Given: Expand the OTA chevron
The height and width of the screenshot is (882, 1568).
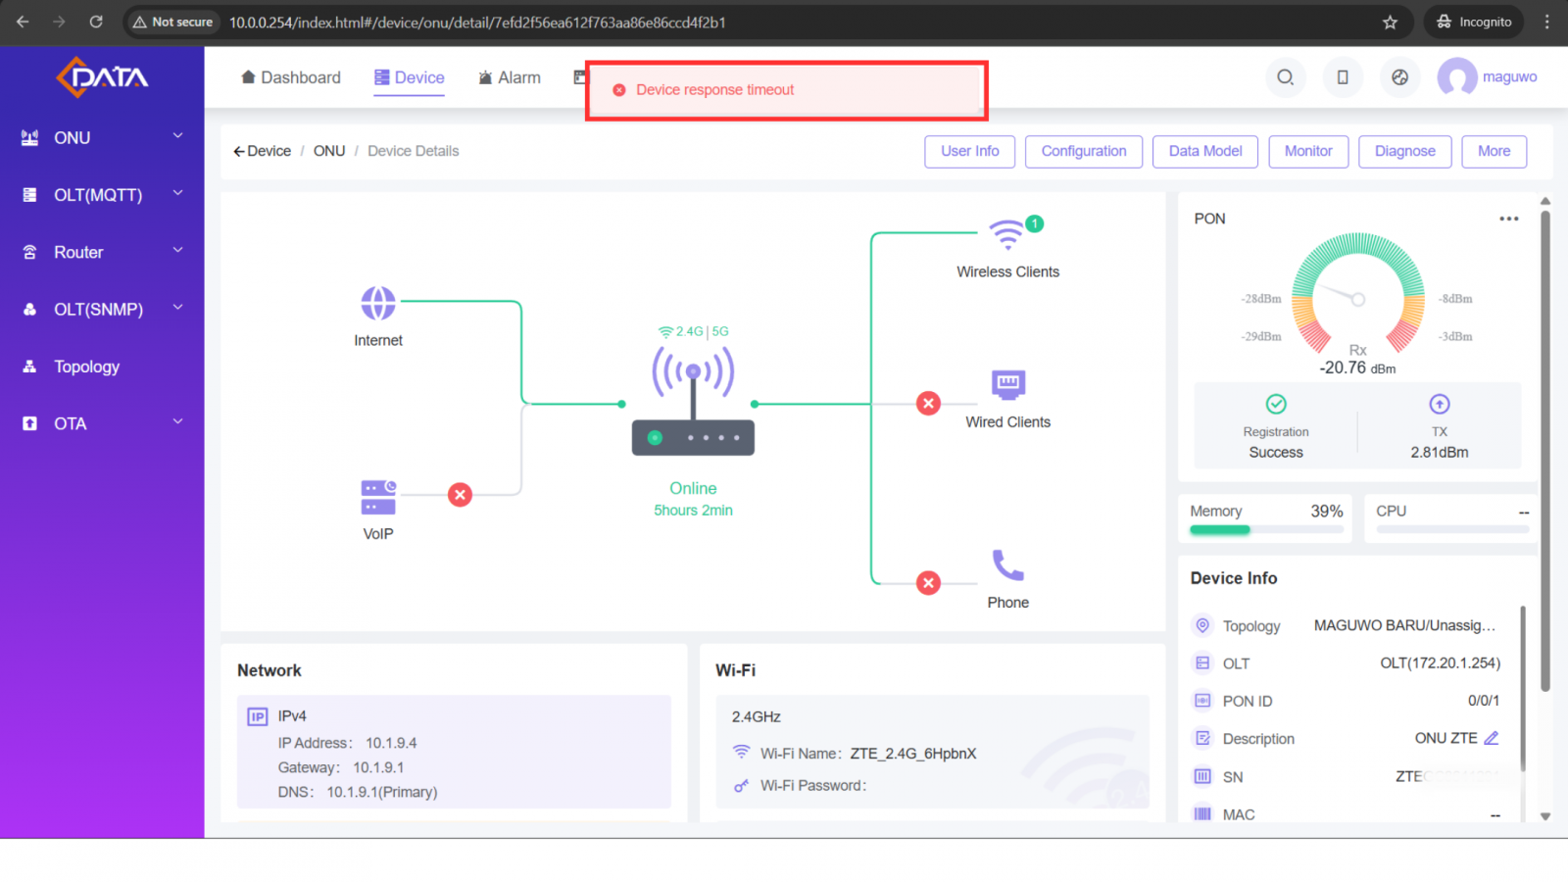Looking at the screenshot, I should pyautogui.click(x=178, y=421).
